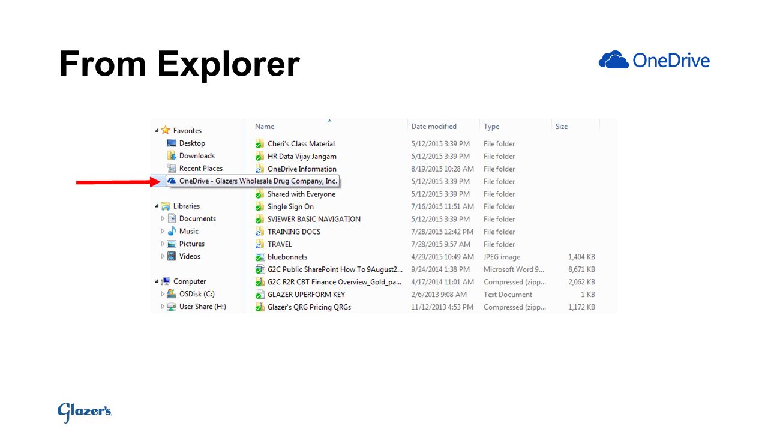The width and height of the screenshot is (768, 432).
Task: Click the Pictures library icon
Action: coord(172,244)
